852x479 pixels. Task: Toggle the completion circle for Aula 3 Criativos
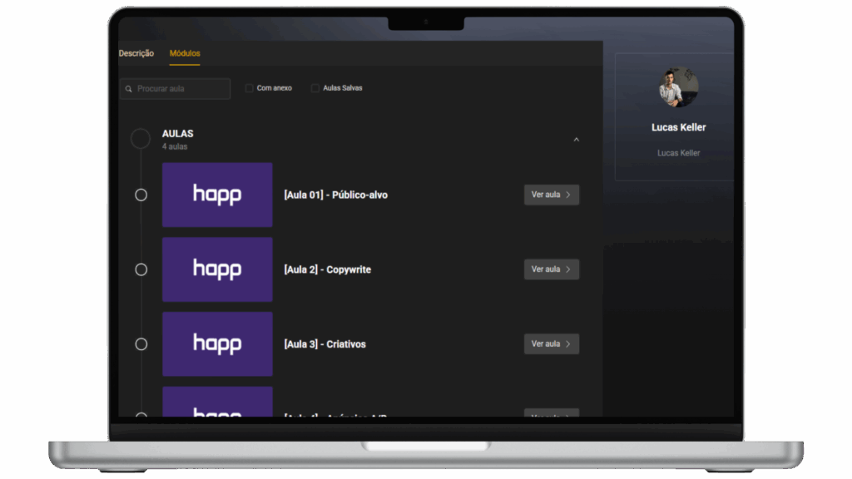tap(141, 344)
